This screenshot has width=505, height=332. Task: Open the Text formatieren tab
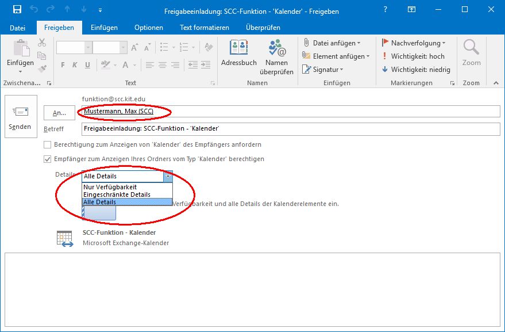point(204,28)
